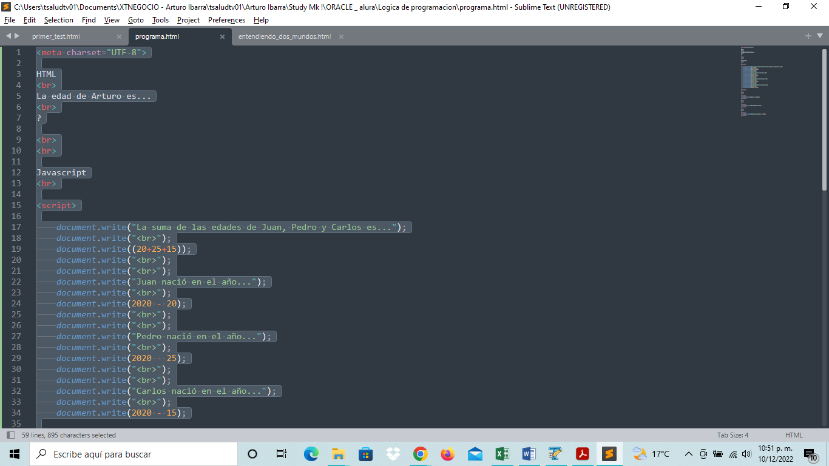Viewport: 829px width, 466px height.
Task: Launch Firefox from taskbar
Action: pyautogui.click(x=447, y=454)
